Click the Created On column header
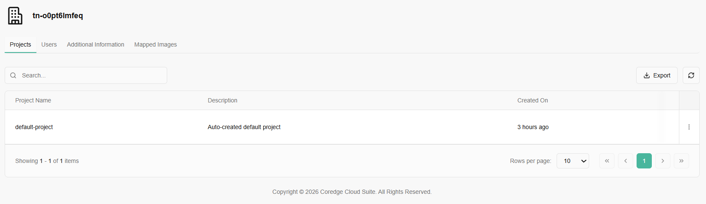706x204 pixels. [x=532, y=100]
